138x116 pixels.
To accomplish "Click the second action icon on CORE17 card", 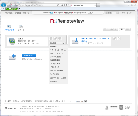I will pyautogui.click(x=55, y=39).
